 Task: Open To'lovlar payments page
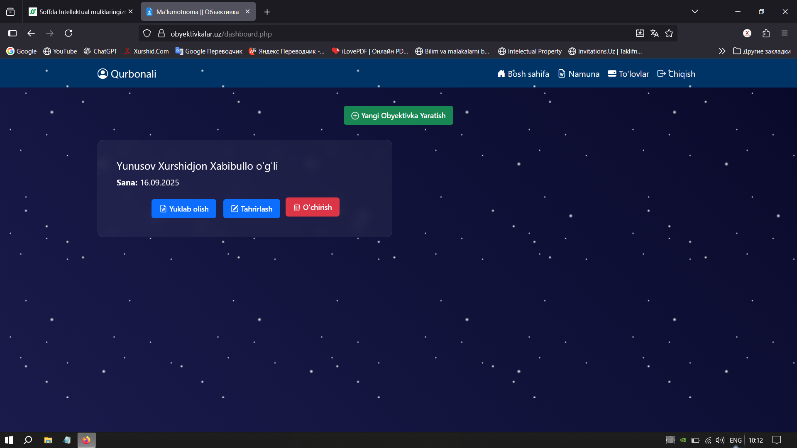point(628,74)
